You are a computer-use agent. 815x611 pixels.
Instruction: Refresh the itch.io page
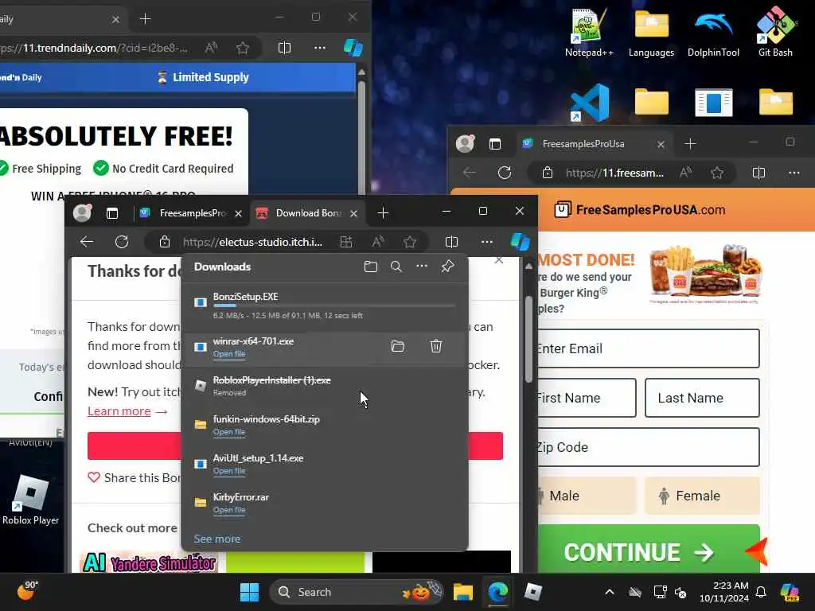pyautogui.click(x=122, y=242)
